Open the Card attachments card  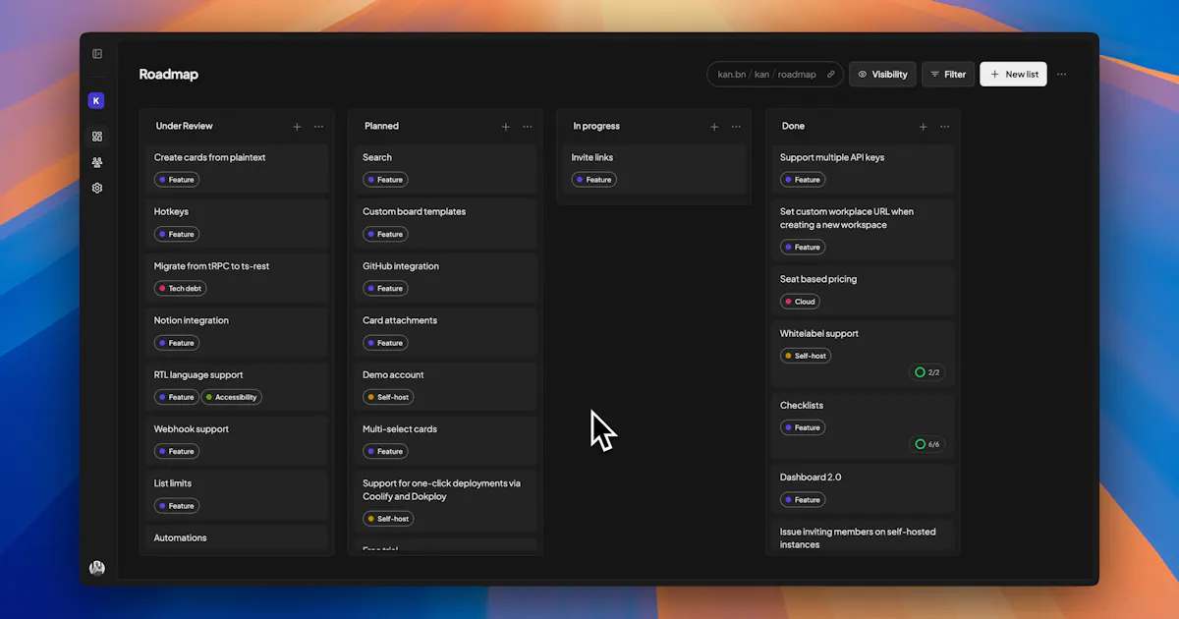point(445,332)
